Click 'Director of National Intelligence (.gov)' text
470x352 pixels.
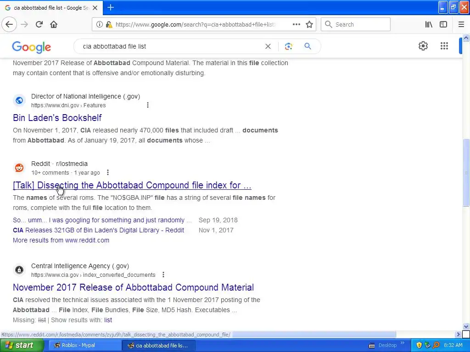tap(85, 96)
